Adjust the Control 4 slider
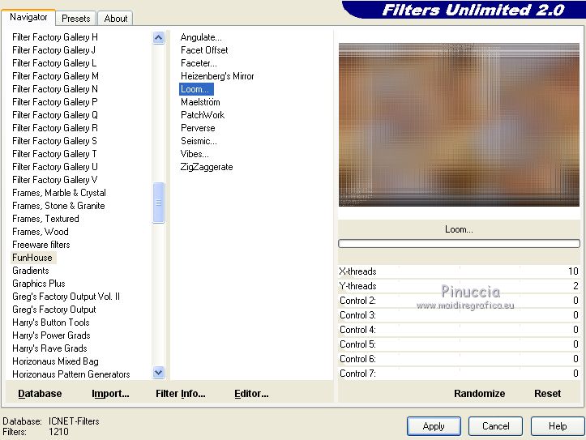Image resolution: width=586 pixels, height=440 pixels. click(x=459, y=330)
